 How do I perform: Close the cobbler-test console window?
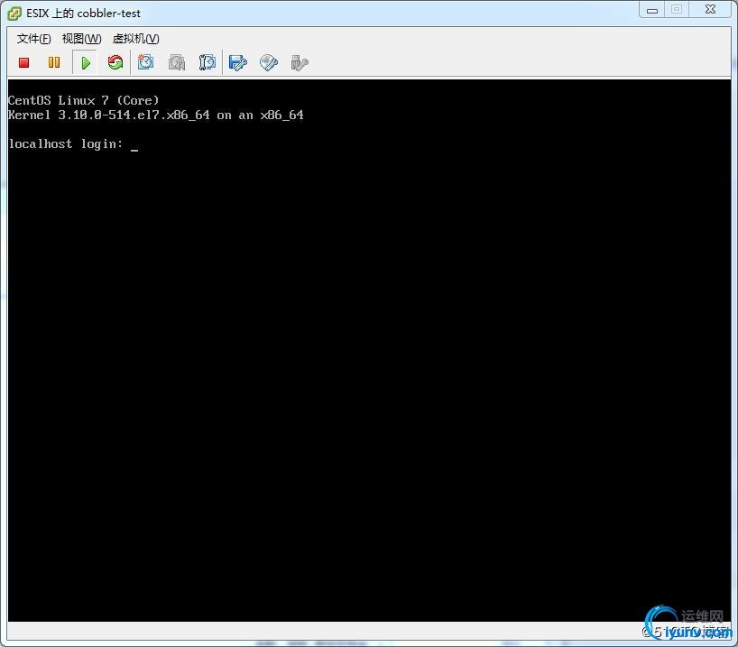710,10
